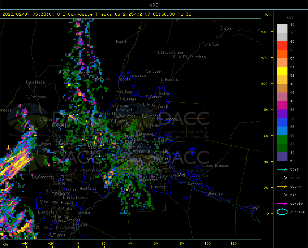
Task: Click the dBZ title at top center
Action: tap(154, 5)
